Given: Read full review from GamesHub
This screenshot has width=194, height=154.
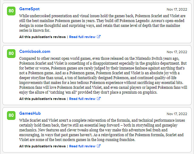Looking at the screenshot, I should [82, 146].
